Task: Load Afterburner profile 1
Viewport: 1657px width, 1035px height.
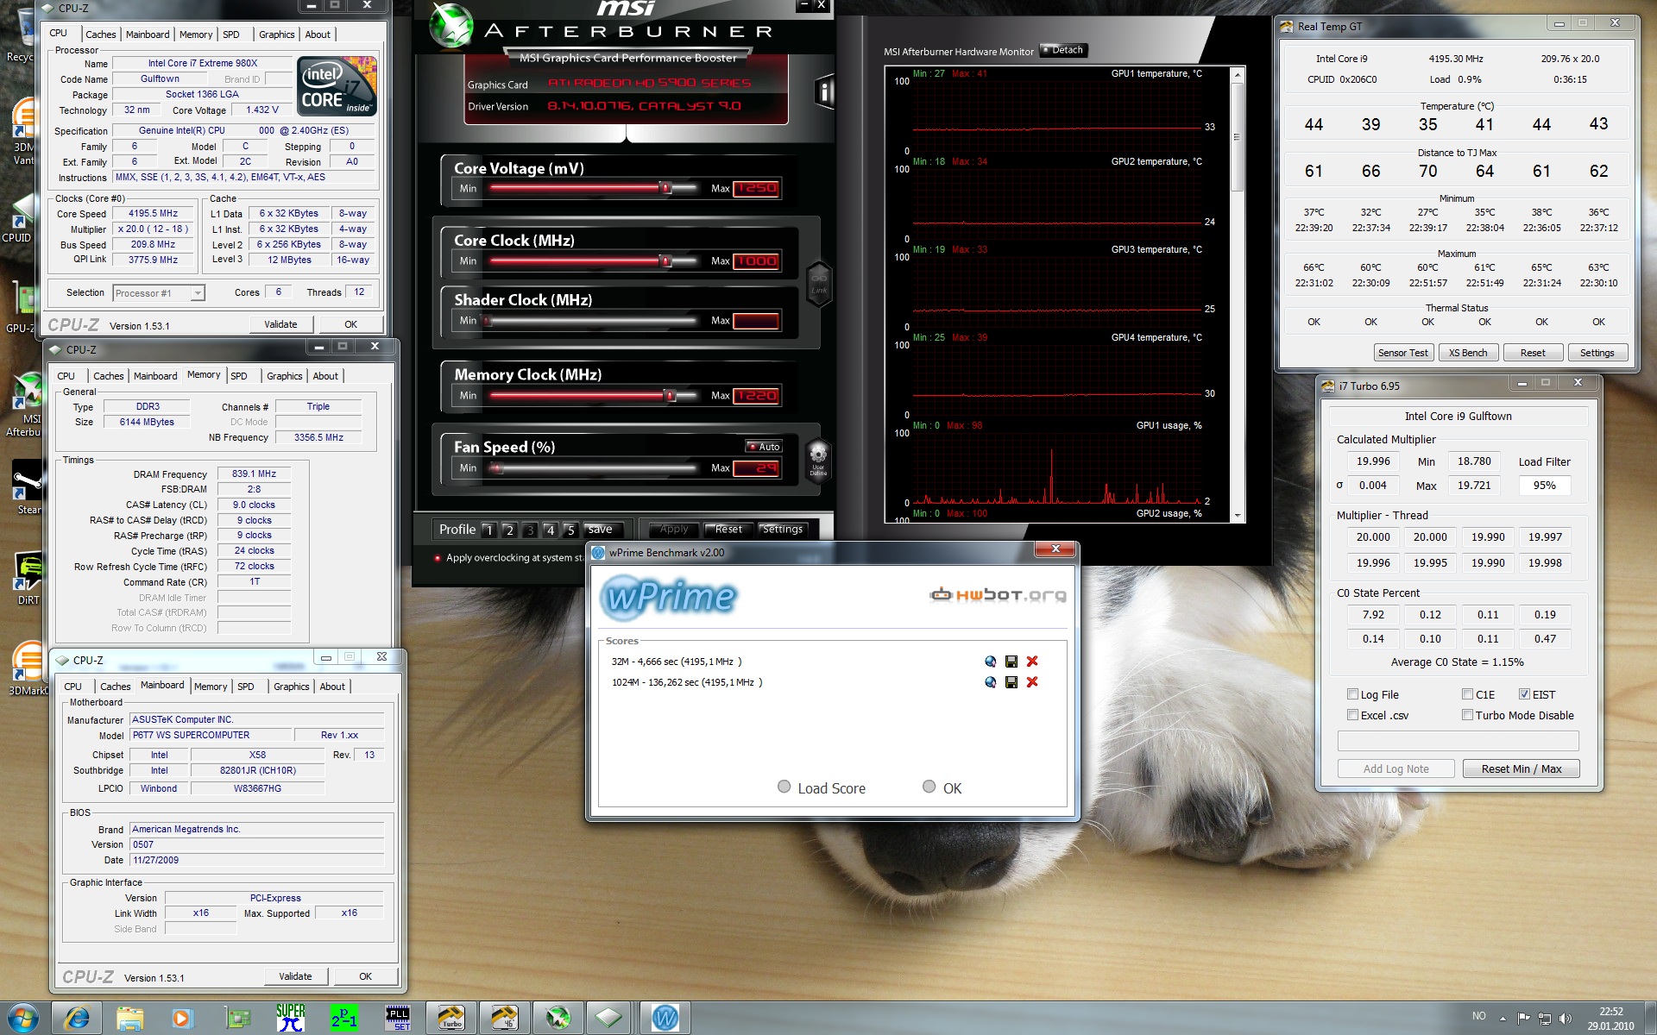Action: (488, 530)
